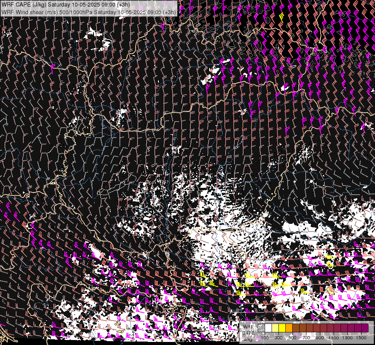
Task: Click the WRF CAPE J/kg legend caption
Action: click(x=249, y=333)
